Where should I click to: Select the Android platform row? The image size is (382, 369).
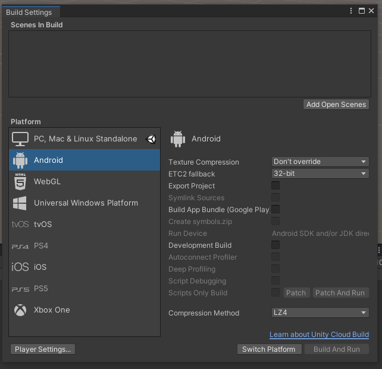[84, 160]
